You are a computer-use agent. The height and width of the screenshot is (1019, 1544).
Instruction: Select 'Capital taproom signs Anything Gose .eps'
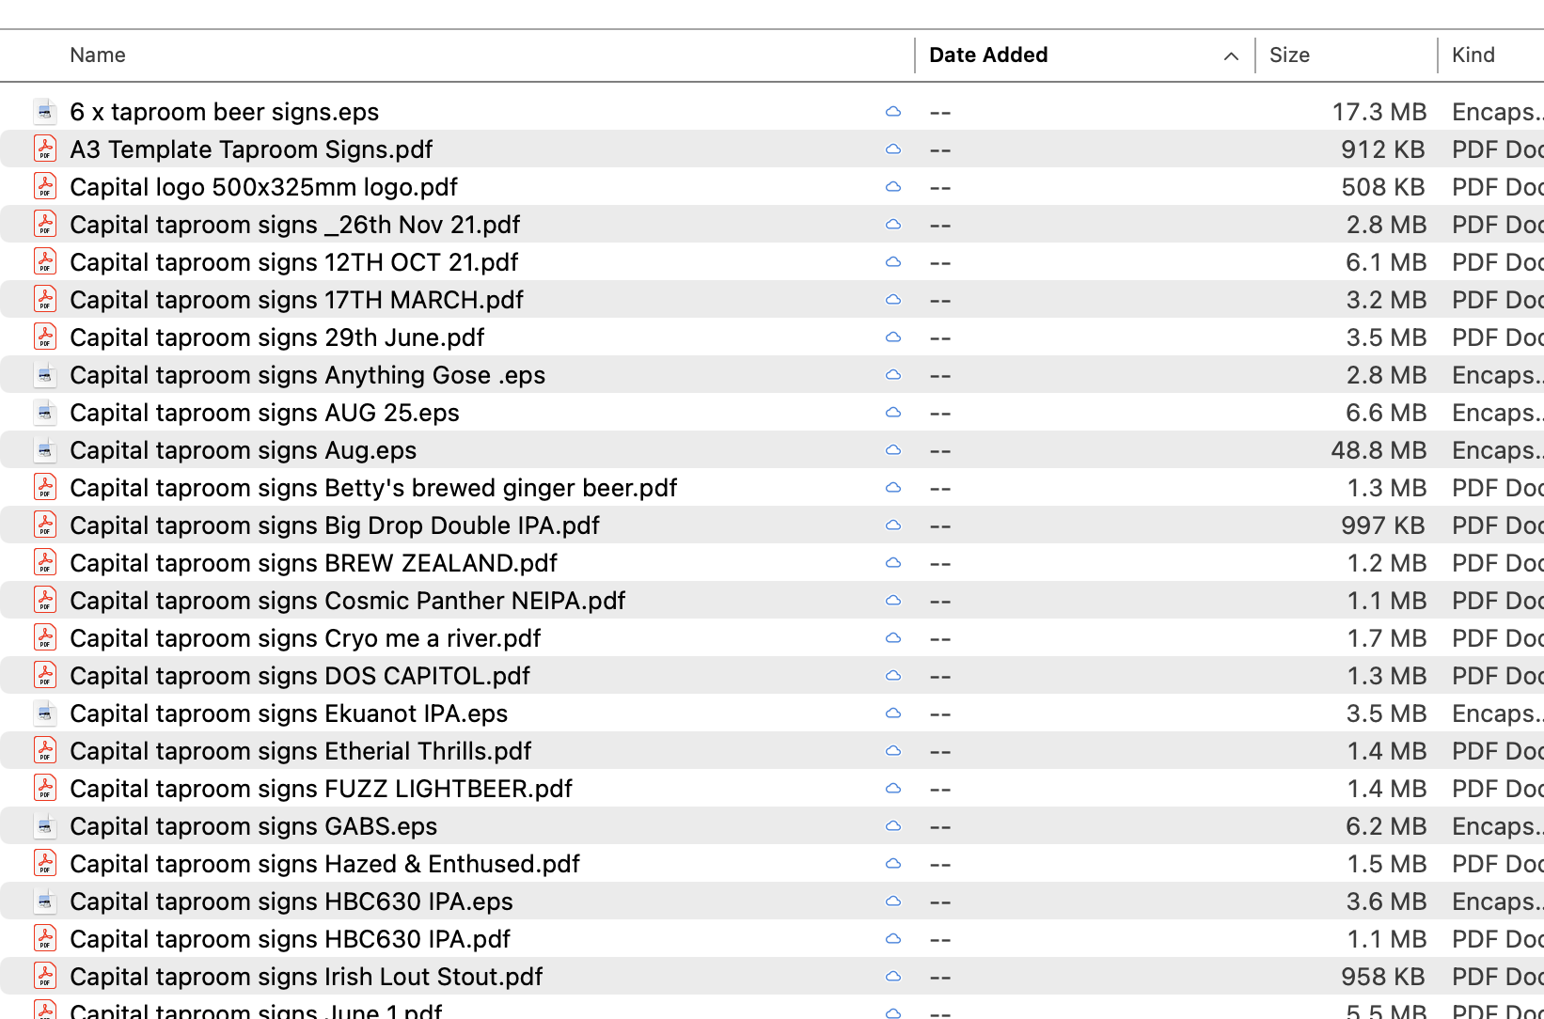[x=307, y=375]
